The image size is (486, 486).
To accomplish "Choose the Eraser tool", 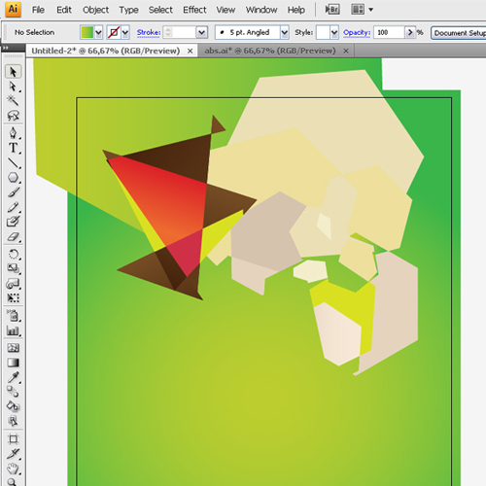I will coord(13,236).
